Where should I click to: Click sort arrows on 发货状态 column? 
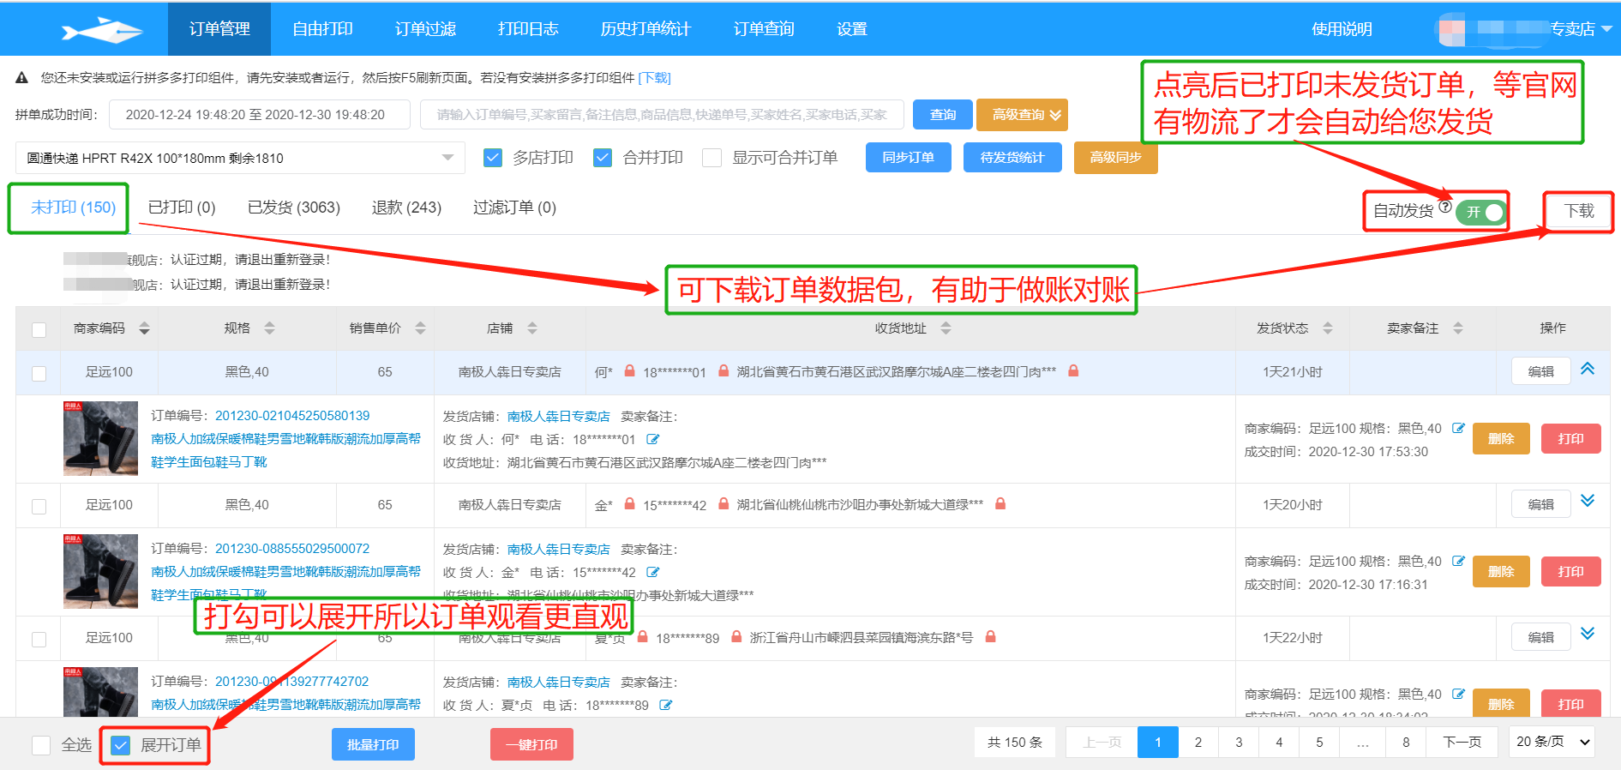pyautogui.click(x=1327, y=328)
